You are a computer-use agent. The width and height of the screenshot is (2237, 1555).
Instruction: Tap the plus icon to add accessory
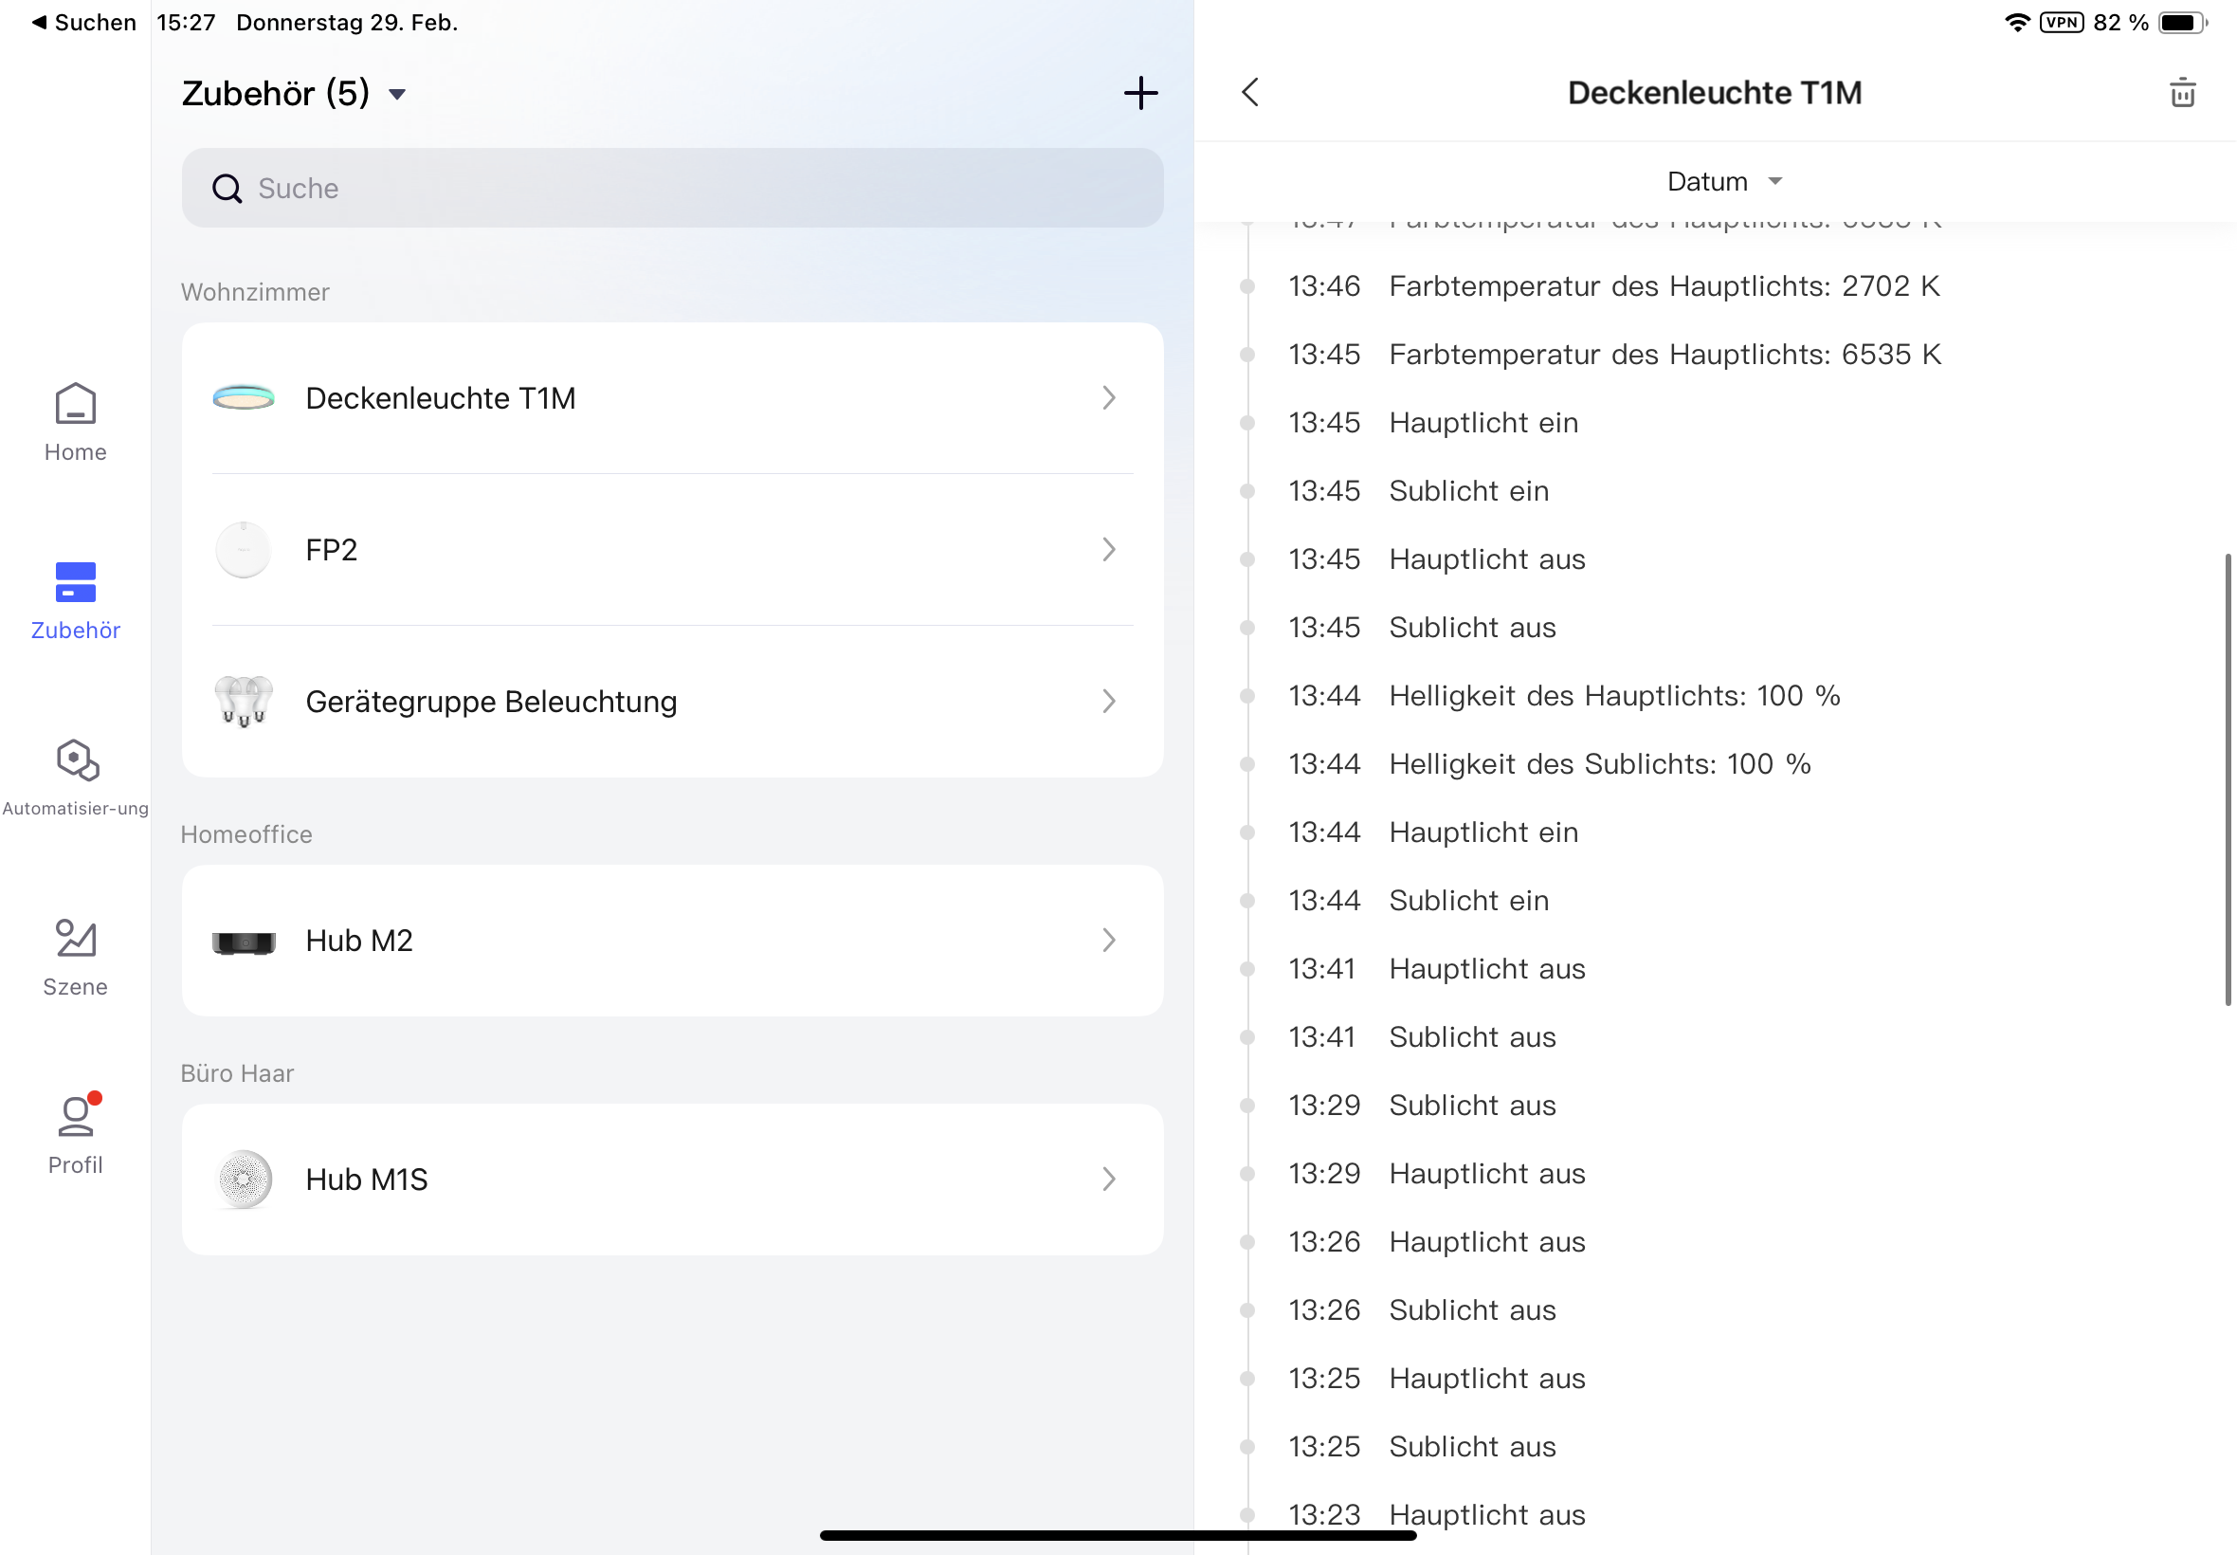pyautogui.click(x=1140, y=94)
